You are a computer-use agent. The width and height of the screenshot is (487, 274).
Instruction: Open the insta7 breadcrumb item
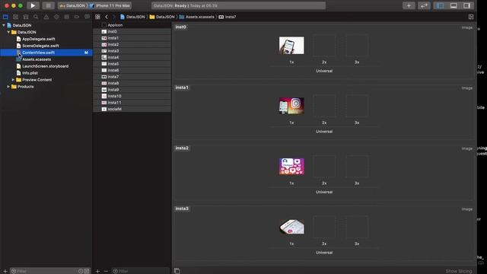[x=228, y=17]
